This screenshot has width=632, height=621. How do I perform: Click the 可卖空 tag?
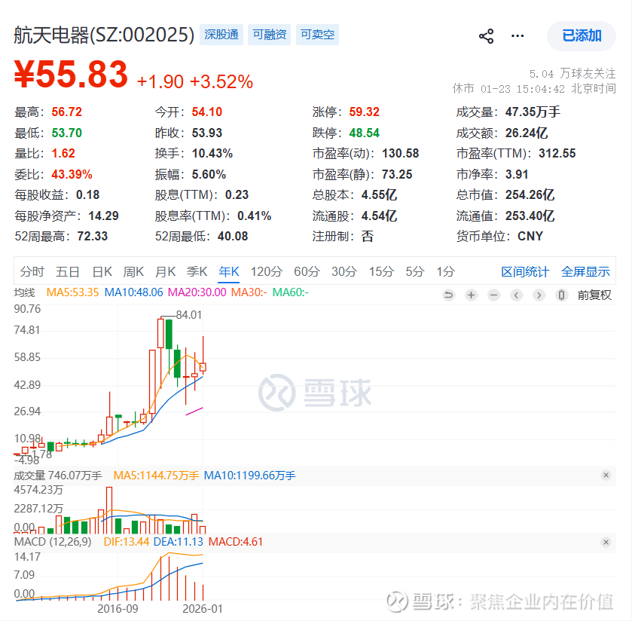pyautogui.click(x=317, y=35)
